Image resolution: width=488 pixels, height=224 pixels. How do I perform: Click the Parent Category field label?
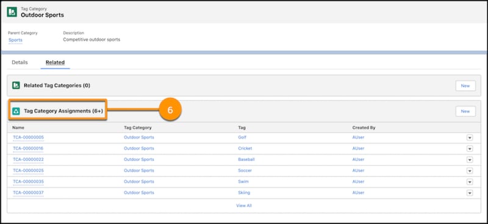[x=23, y=33]
